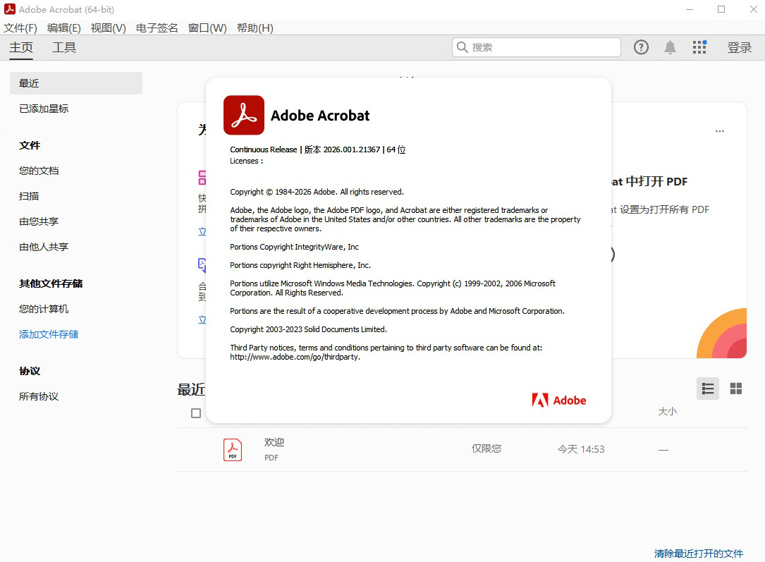This screenshot has width=765, height=562.
Task: Open the 文件(F) menu
Action: [x=20, y=28]
